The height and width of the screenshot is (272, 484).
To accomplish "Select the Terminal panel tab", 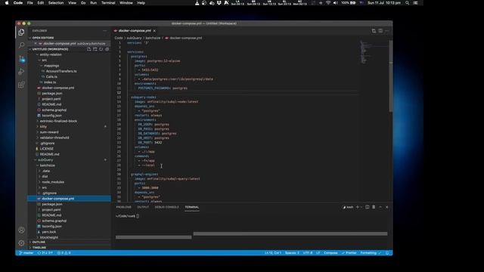I will coord(191,207).
